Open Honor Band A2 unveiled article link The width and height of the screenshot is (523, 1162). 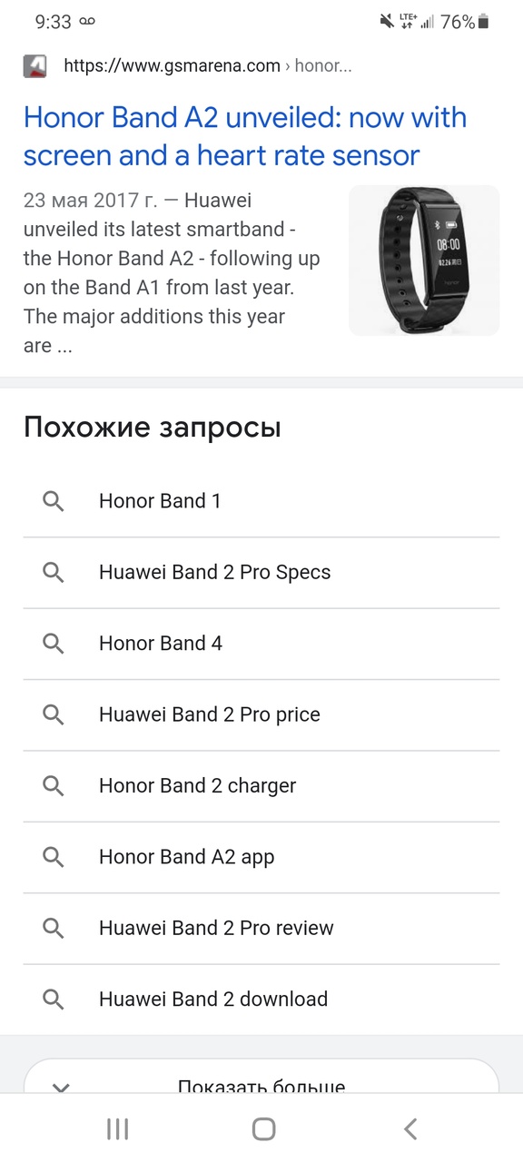tap(245, 136)
